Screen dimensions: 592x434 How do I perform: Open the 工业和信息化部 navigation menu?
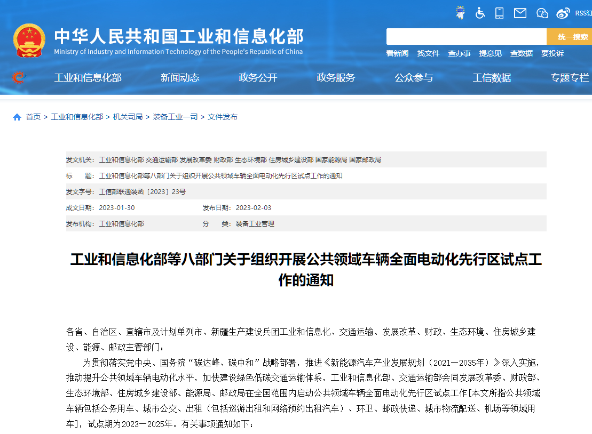pyautogui.click(x=88, y=78)
